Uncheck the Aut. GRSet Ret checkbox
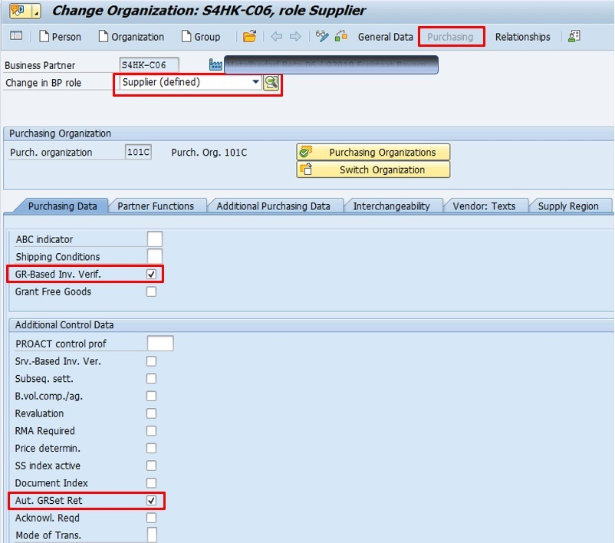 [152, 501]
